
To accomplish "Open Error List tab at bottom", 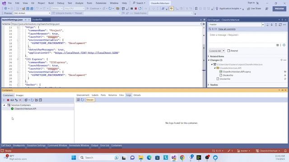I will [105, 145].
